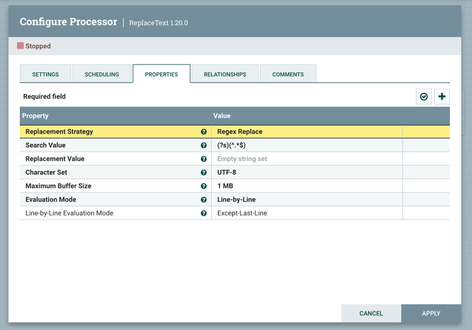Select the Replacement Strategy property name
The image size is (472, 330).
pos(59,131)
